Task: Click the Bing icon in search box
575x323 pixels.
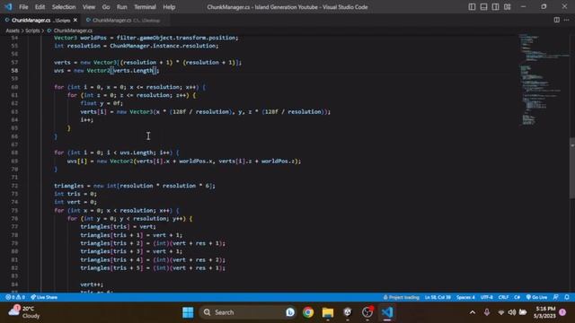Action: pyautogui.click(x=290, y=312)
